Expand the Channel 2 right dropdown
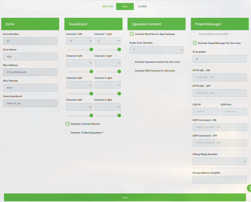Viewport: 251px width, 202px height. click(x=107, y=63)
